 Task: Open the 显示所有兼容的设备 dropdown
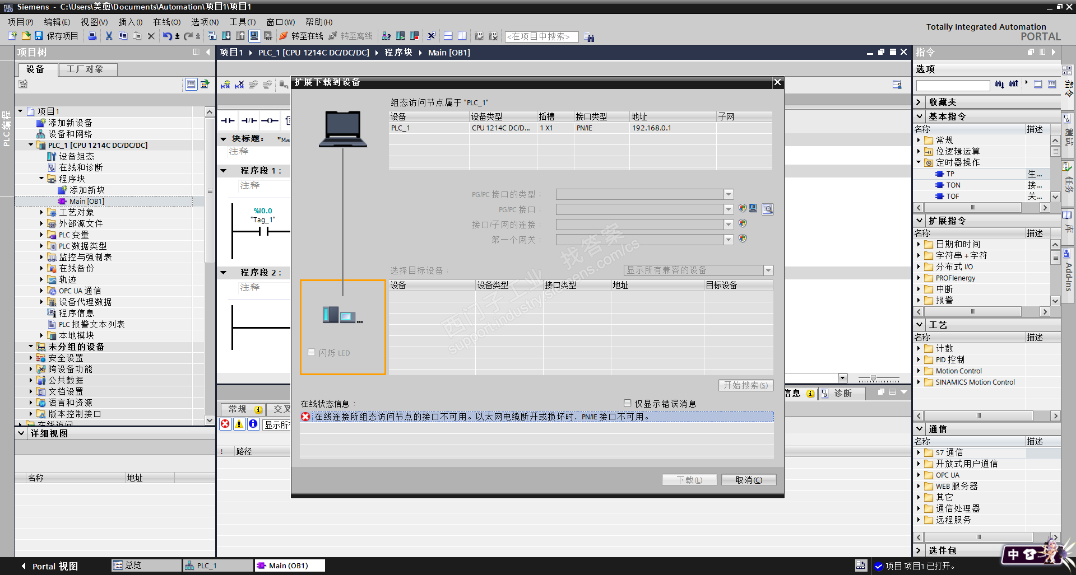click(768, 270)
